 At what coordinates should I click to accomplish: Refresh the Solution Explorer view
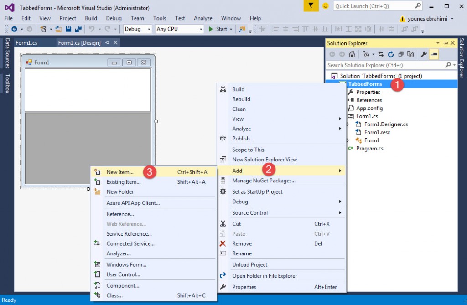[x=390, y=54]
